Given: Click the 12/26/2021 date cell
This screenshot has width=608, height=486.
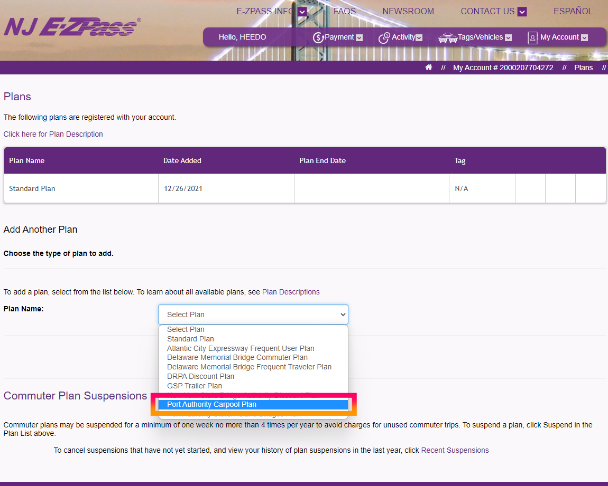Looking at the screenshot, I should point(226,188).
